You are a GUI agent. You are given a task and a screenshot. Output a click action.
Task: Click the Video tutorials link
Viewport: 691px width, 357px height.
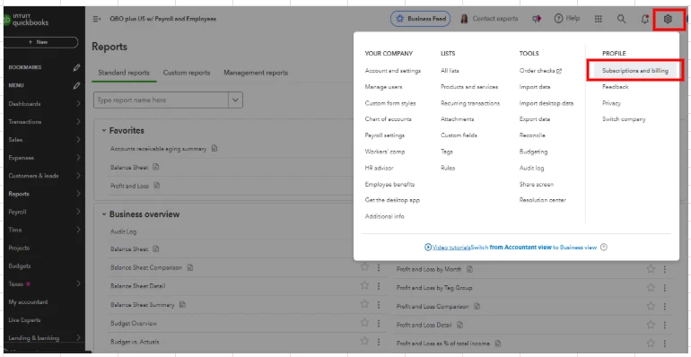click(x=450, y=248)
